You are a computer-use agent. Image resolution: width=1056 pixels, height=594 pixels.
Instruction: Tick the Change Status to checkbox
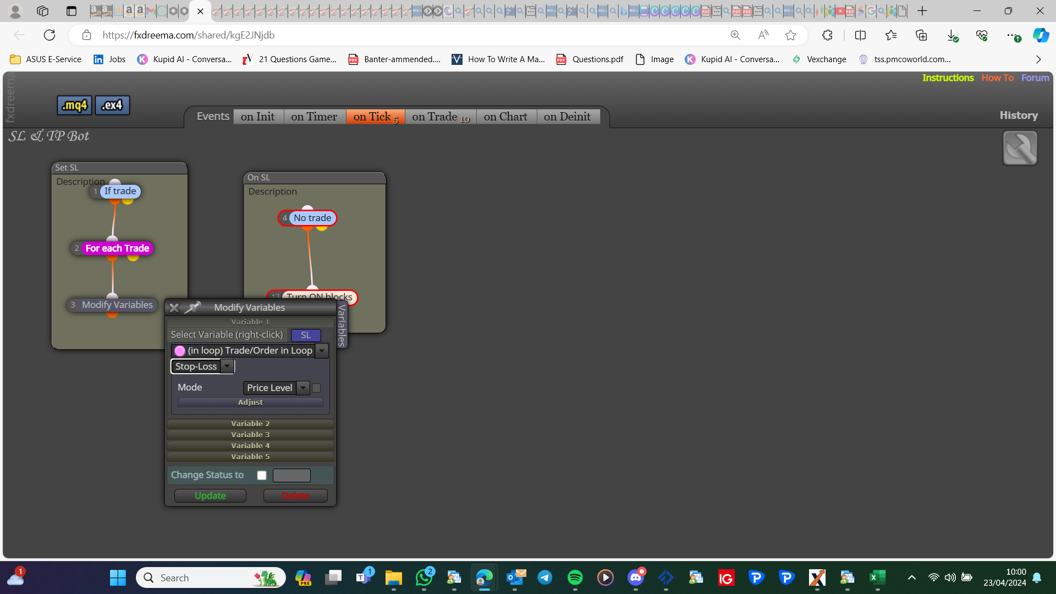(262, 475)
